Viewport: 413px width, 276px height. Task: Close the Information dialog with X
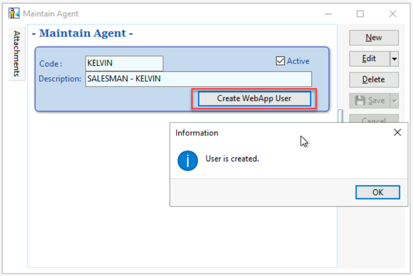tap(397, 132)
